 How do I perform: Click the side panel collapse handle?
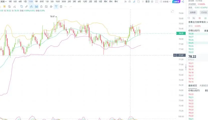coord(186,67)
